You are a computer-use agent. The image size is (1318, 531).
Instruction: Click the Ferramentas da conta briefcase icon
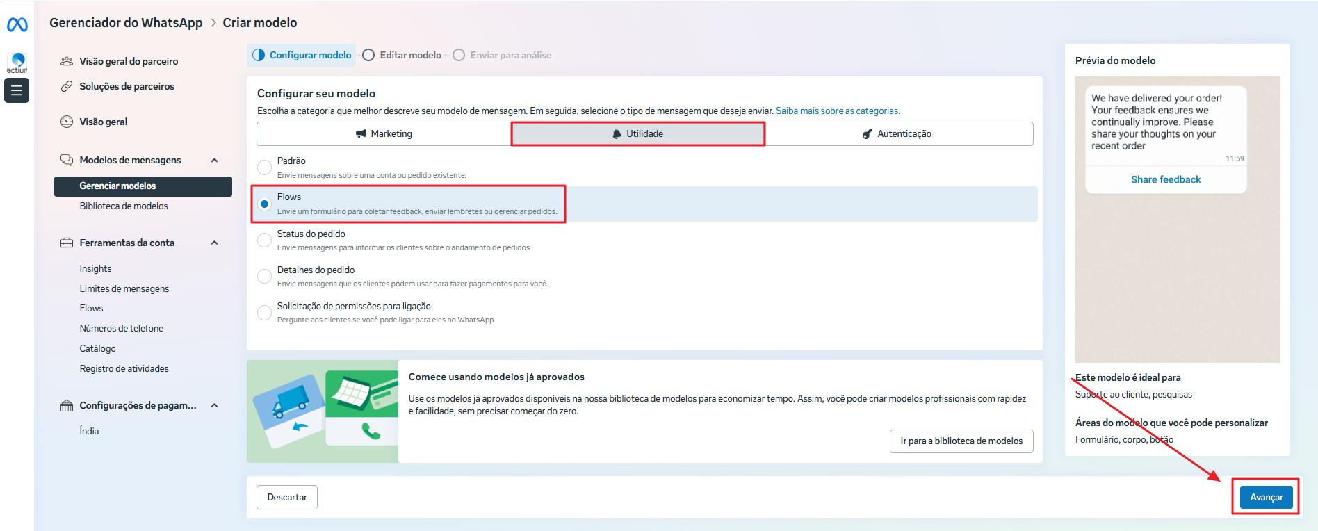tap(67, 243)
